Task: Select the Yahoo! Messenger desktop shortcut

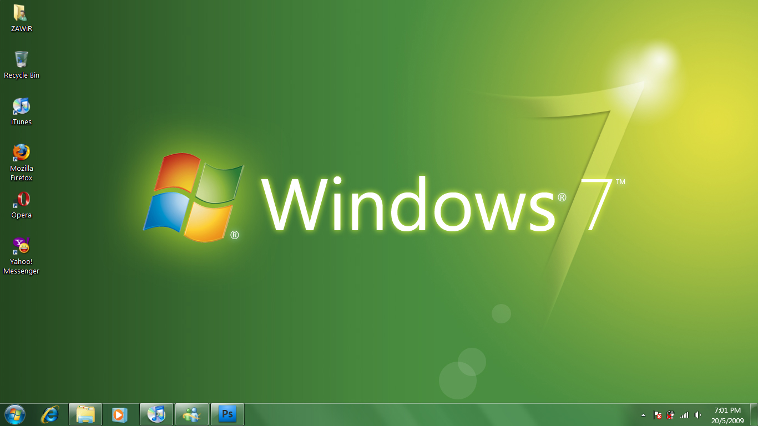Action: tap(21, 256)
